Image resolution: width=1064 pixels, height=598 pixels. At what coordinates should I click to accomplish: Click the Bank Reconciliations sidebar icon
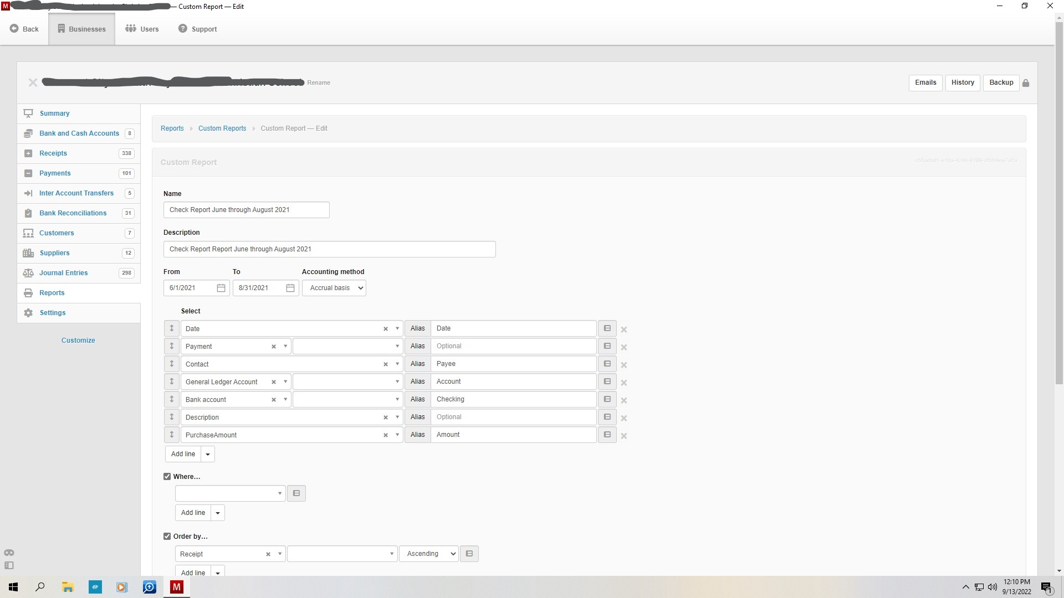point(28,213)
